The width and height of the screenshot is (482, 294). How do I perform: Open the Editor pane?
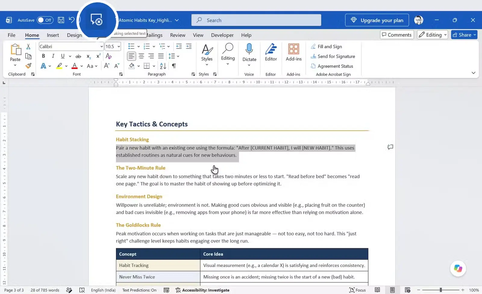pos(271,53)
